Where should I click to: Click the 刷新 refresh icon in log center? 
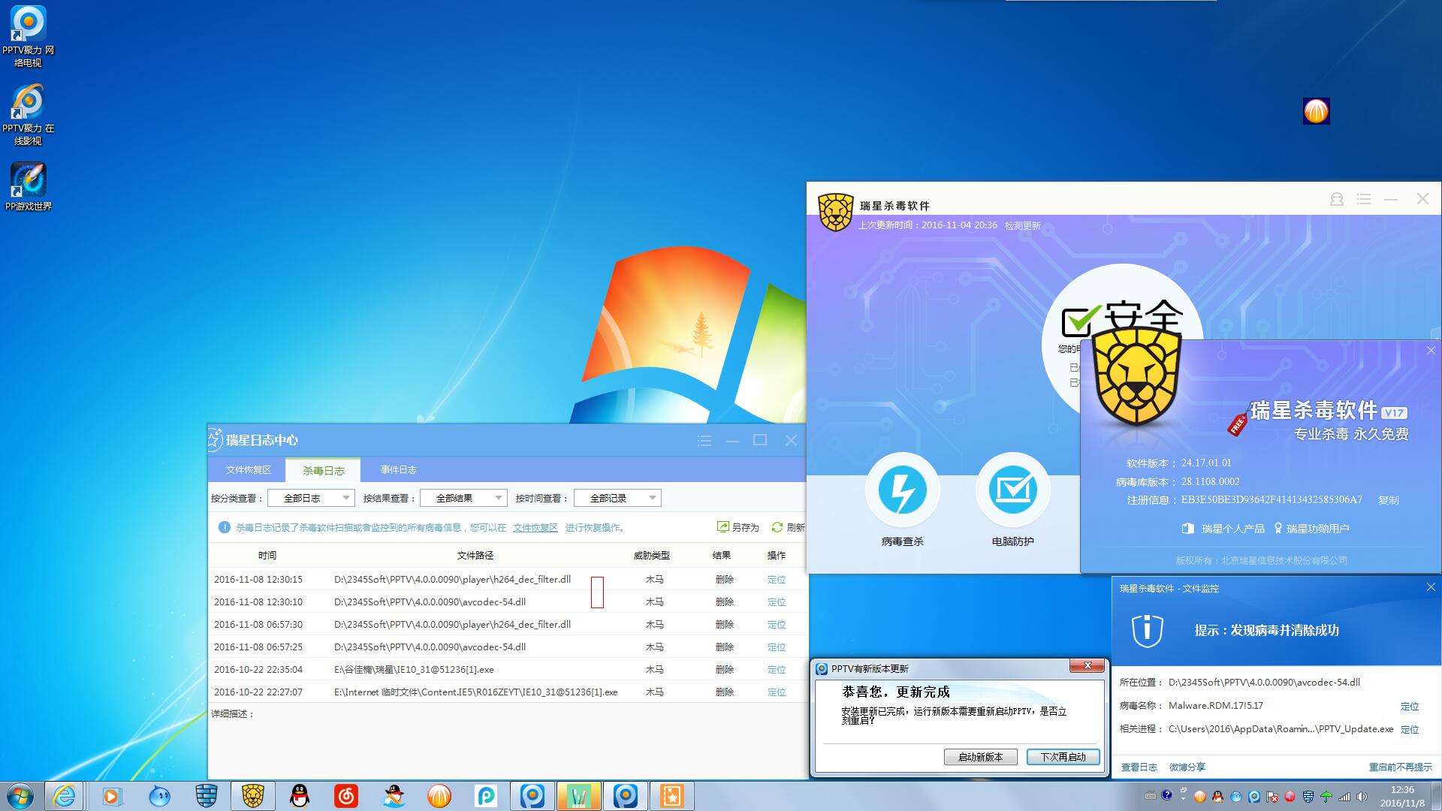click(777, 527)
